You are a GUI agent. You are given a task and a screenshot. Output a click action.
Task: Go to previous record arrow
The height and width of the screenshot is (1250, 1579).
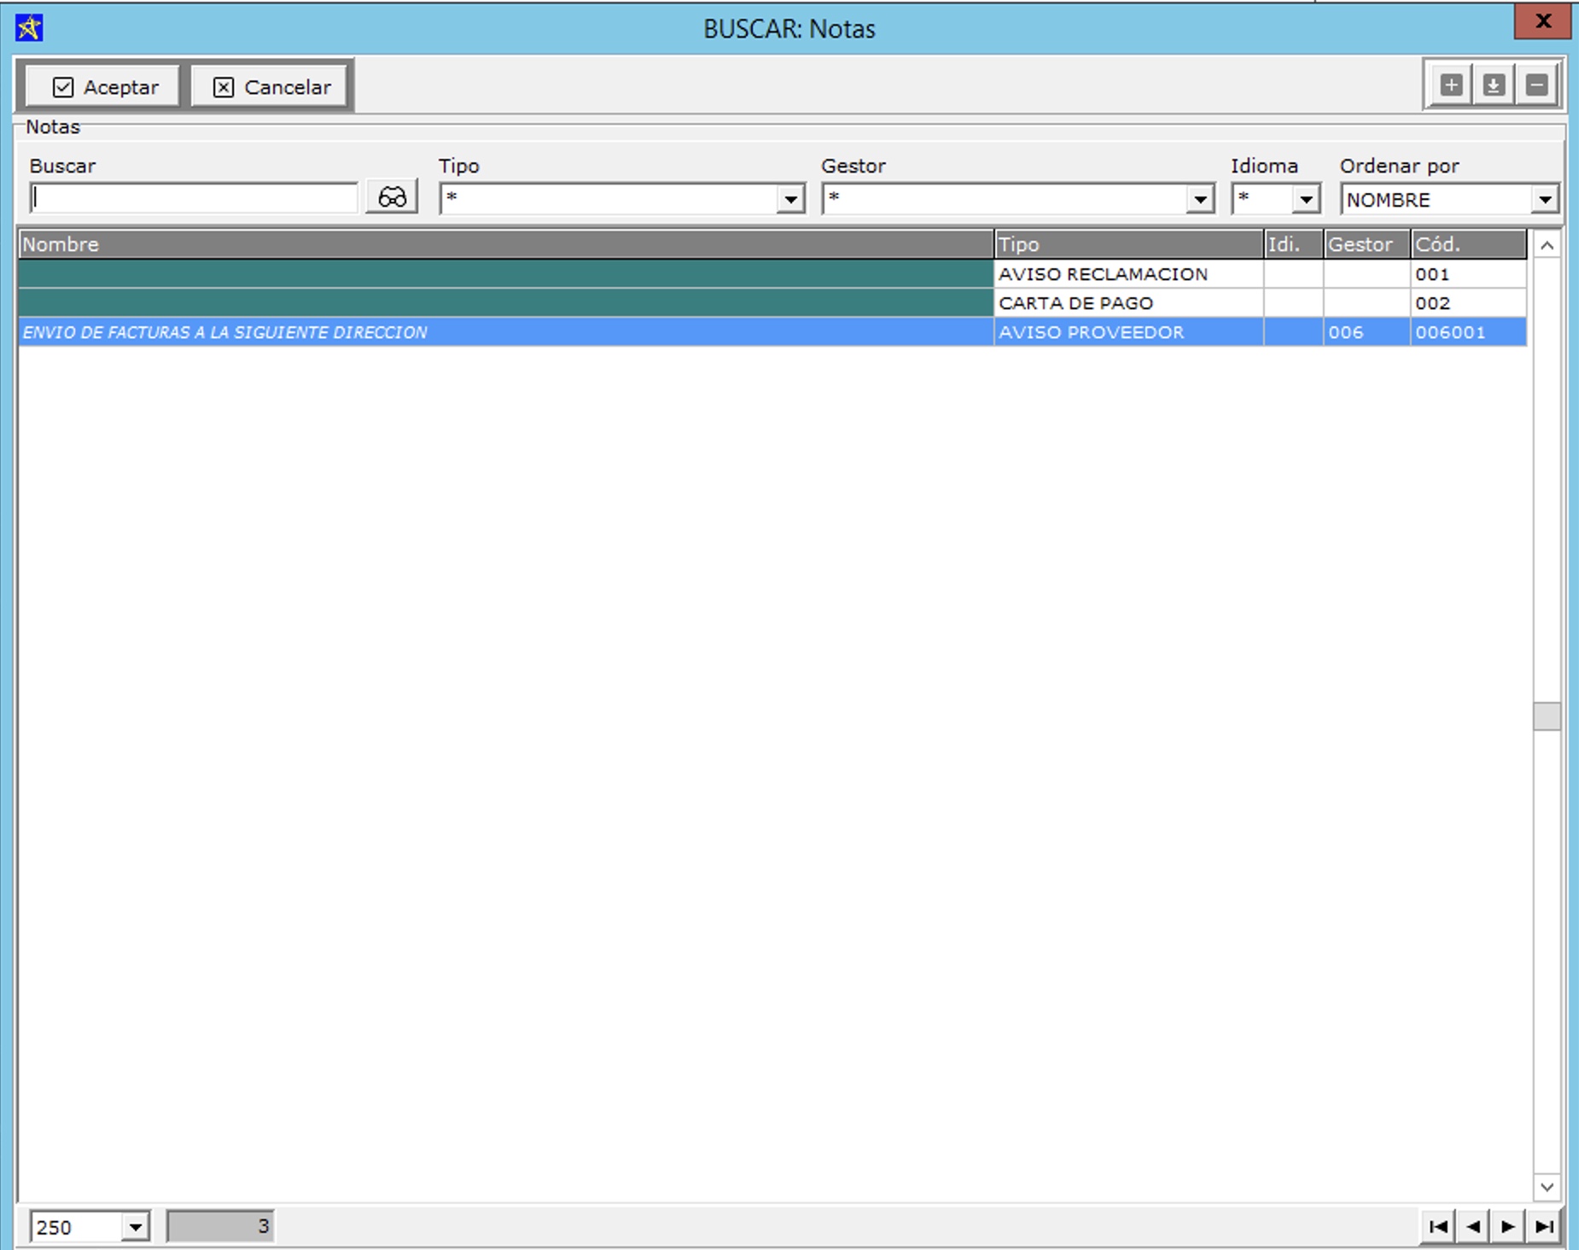tap(1473, 1227)
